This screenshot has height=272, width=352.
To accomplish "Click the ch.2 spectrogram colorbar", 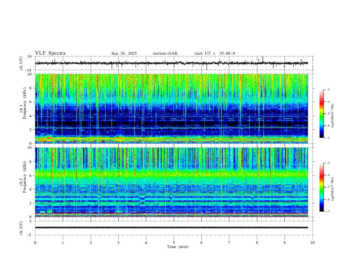I will (321, 187).
